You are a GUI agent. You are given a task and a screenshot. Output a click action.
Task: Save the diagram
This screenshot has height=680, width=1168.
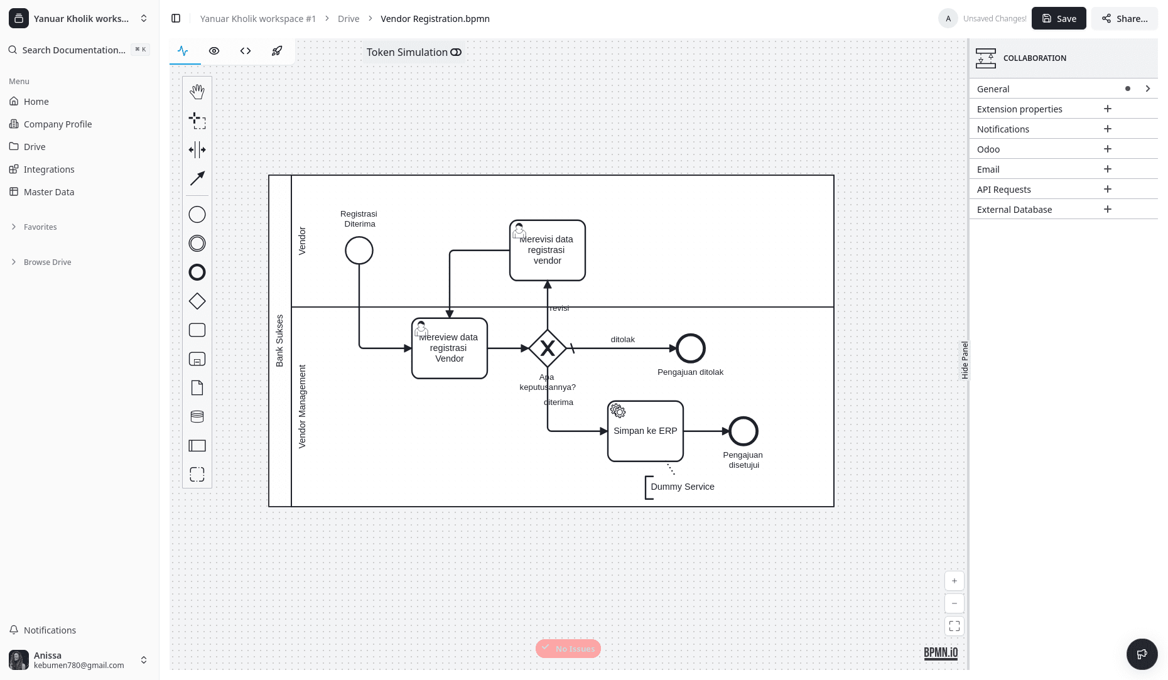coord(1059,19)
